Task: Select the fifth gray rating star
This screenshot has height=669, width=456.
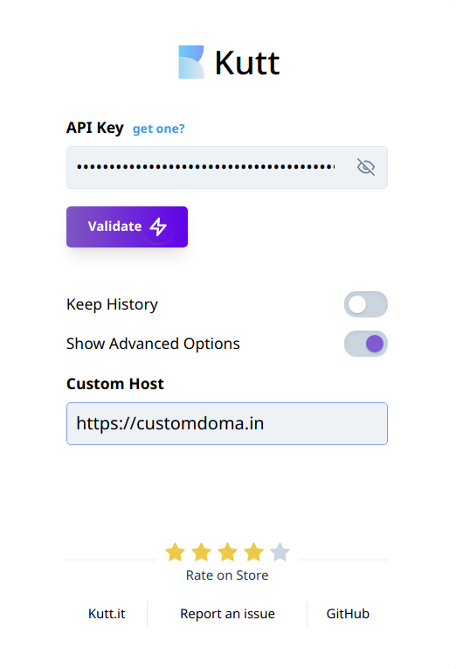Action: (280, 552)
